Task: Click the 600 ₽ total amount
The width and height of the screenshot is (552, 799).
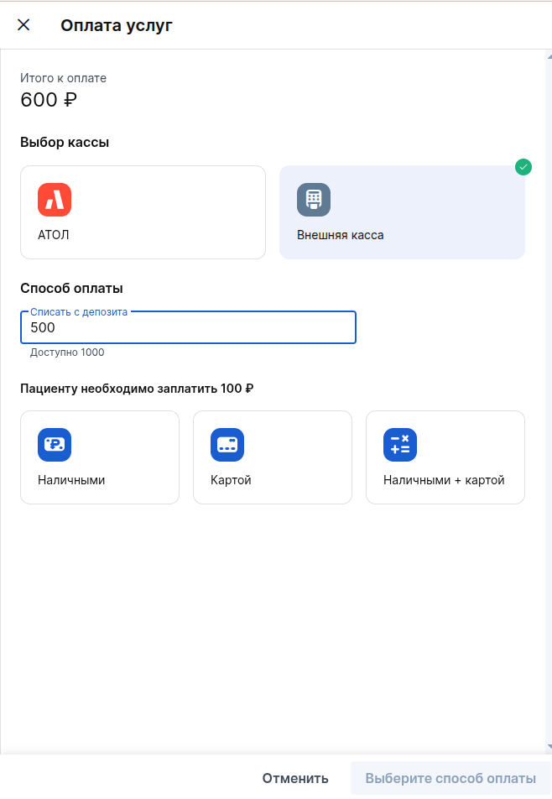Action: pyautogui.click(x=49, y=100)
